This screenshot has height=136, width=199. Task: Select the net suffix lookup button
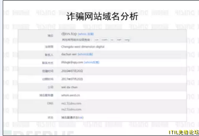coord(119,40)
